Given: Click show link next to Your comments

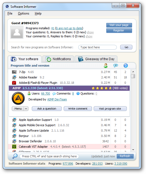Looking at the screenshot, I should click(89, 36).
